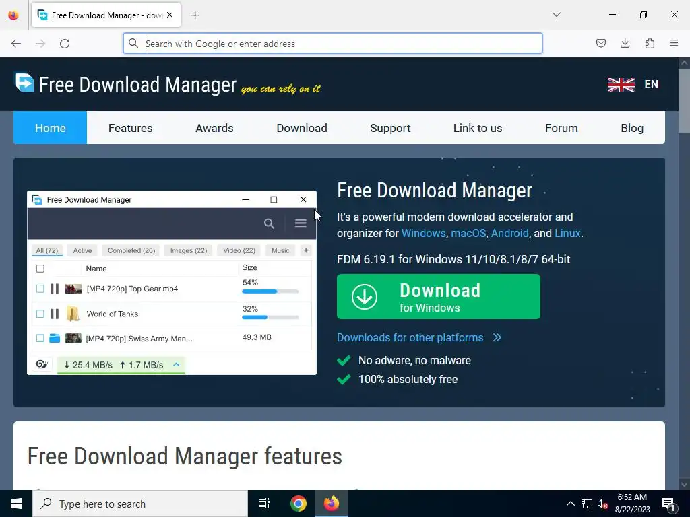This screenshot has width=690, height=517.
Task: Click the World of Tanks folder icon
Action: (73, 314)
